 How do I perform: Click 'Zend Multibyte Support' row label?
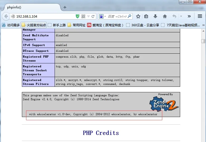click(x=36, y=37)
